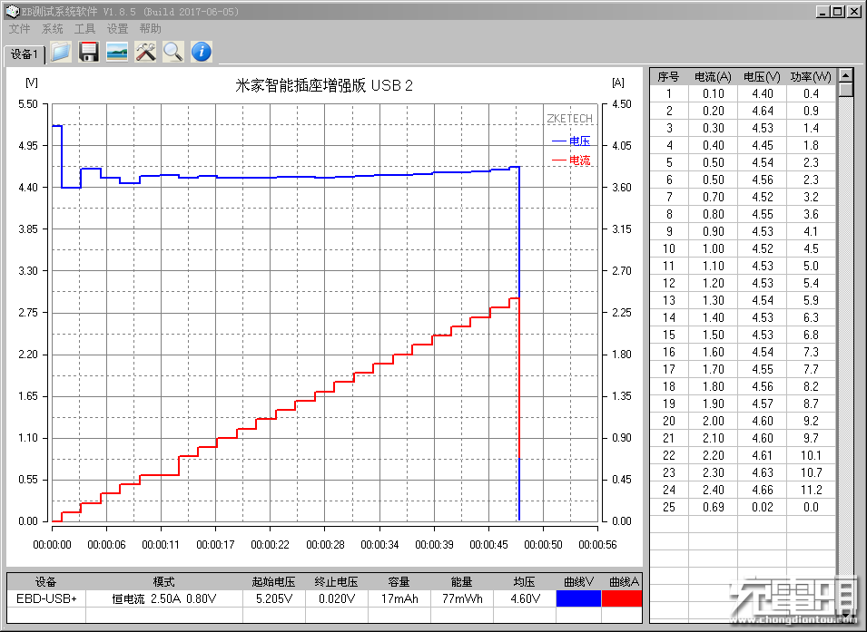Viewport: 867px width, 632px height.
Task: Open settings with hammer and wrench icon
Action: pos(145,52)
